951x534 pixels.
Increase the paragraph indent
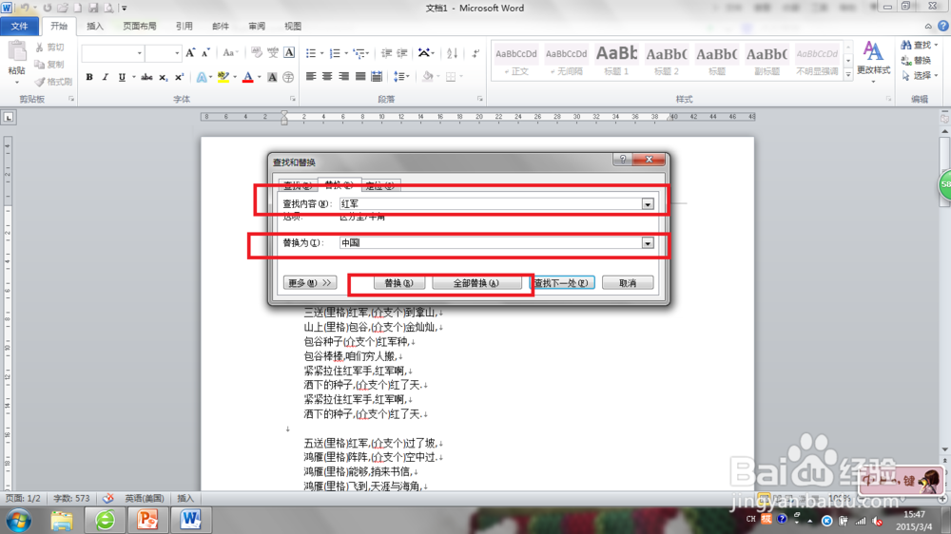point(402,53)
